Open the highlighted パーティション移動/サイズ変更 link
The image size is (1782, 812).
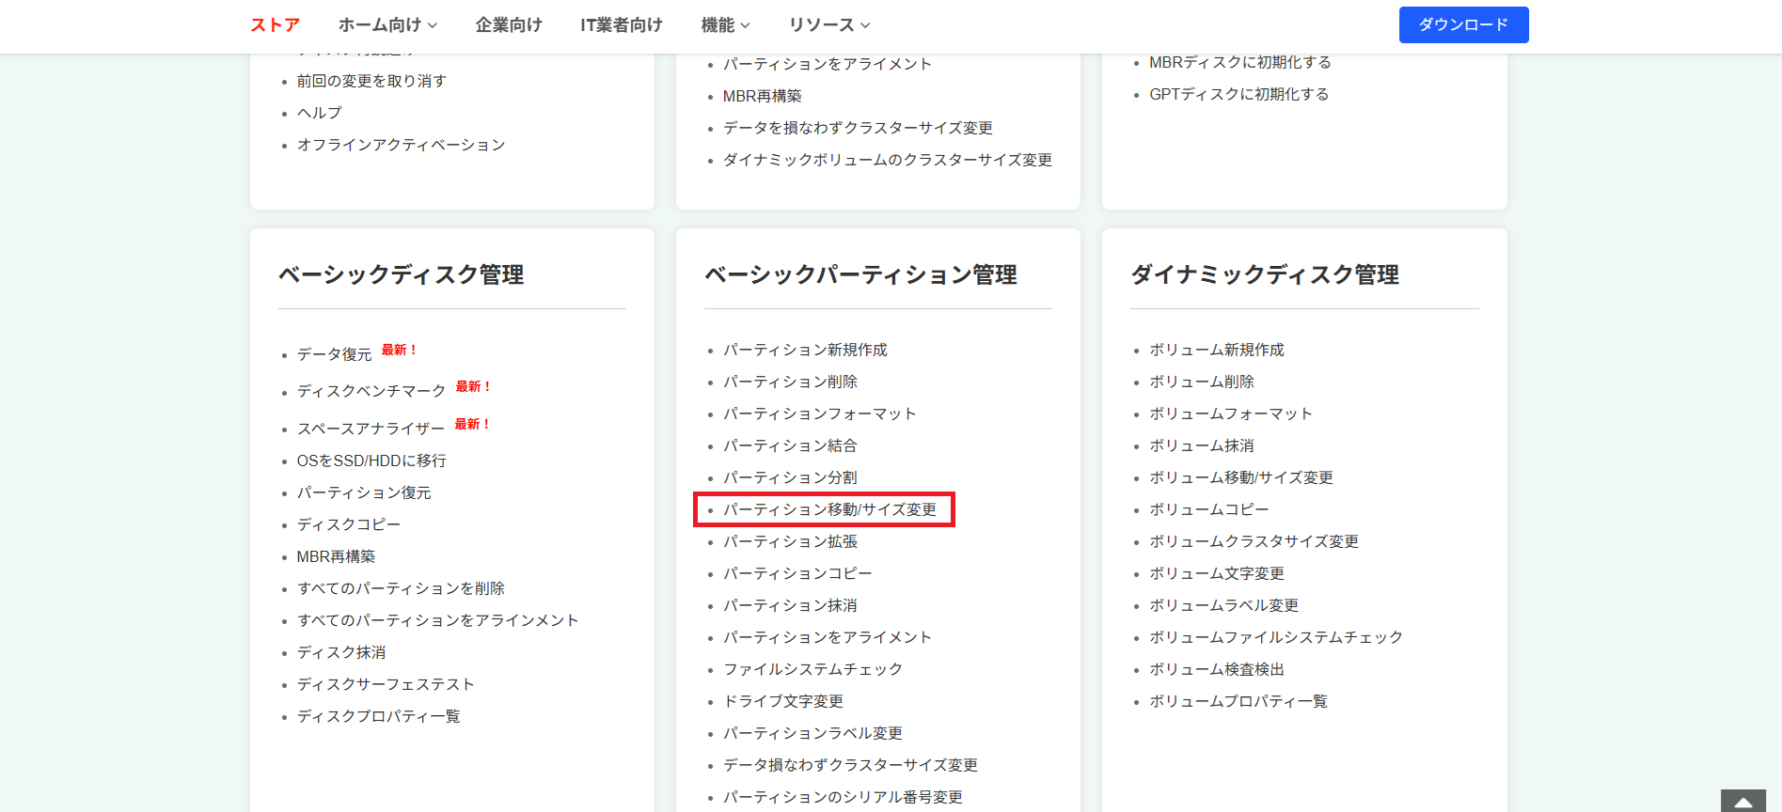(x=829, y=509)
